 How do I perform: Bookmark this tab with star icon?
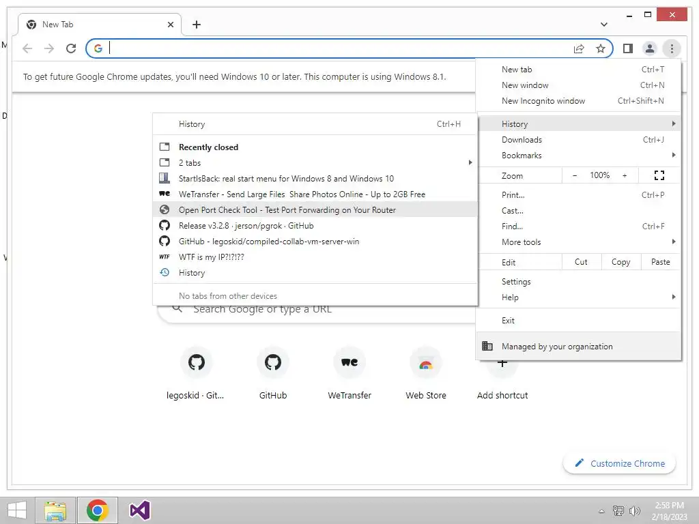click(601, 48)
